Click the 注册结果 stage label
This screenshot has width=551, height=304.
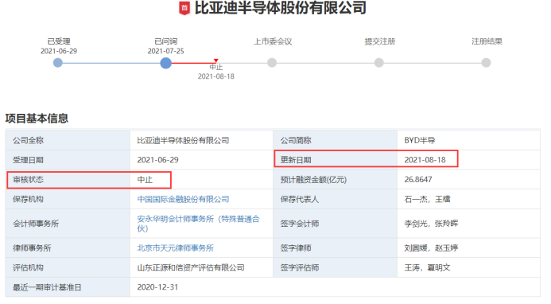pos(487,41)
